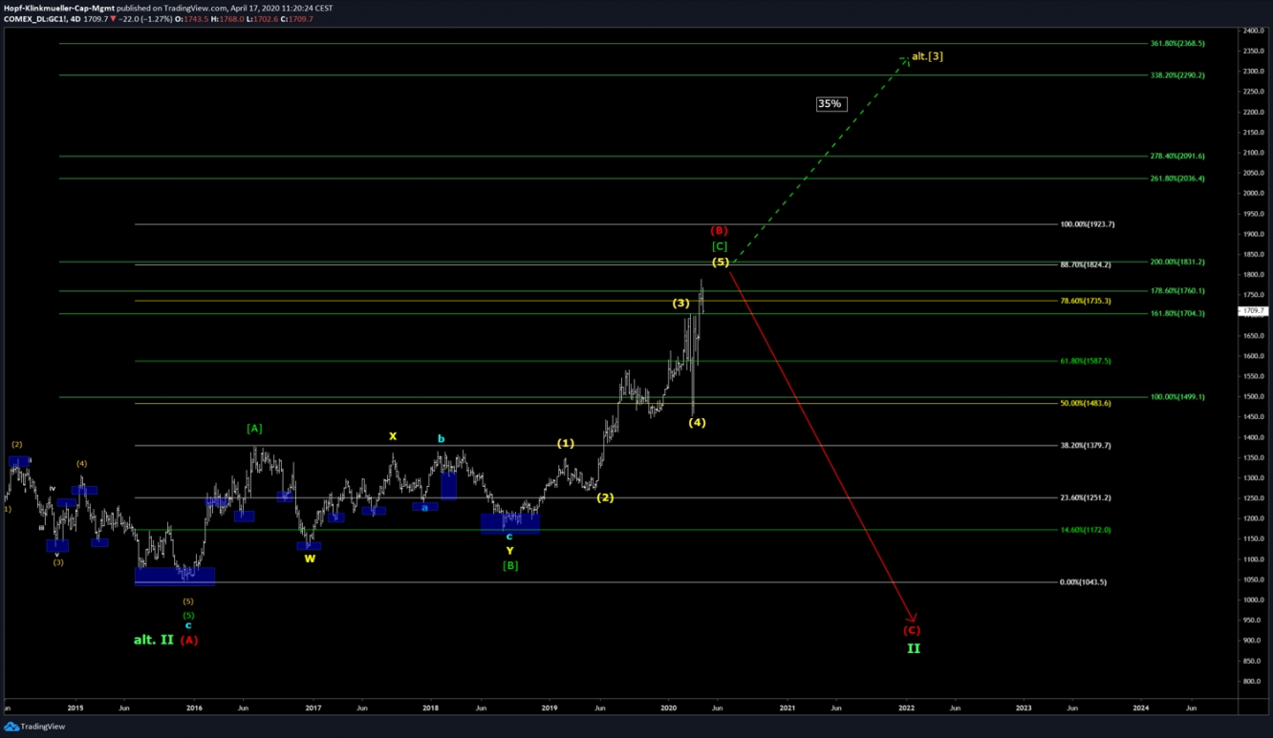Select the 100.00%(1499.1) extension label

pos(1177,397)
